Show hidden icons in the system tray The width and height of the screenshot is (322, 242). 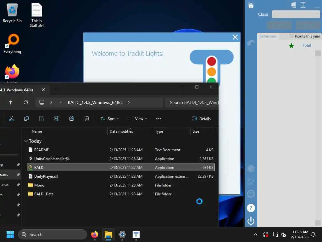coord(256,234)
